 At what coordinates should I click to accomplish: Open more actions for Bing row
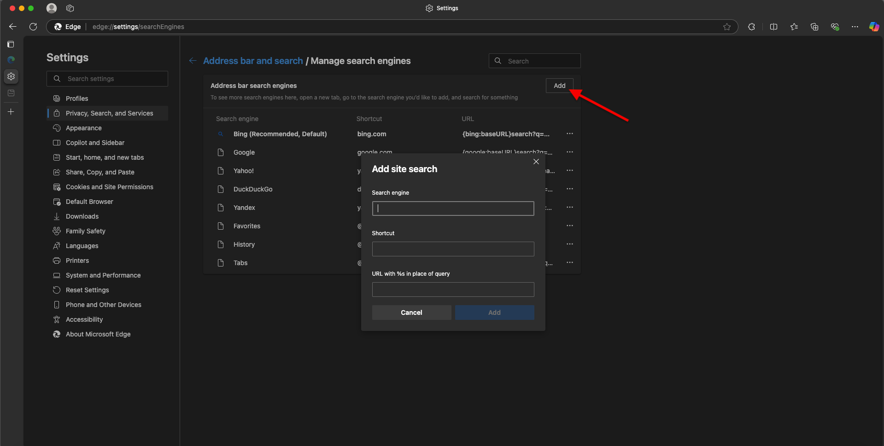(x=570, y=133)
